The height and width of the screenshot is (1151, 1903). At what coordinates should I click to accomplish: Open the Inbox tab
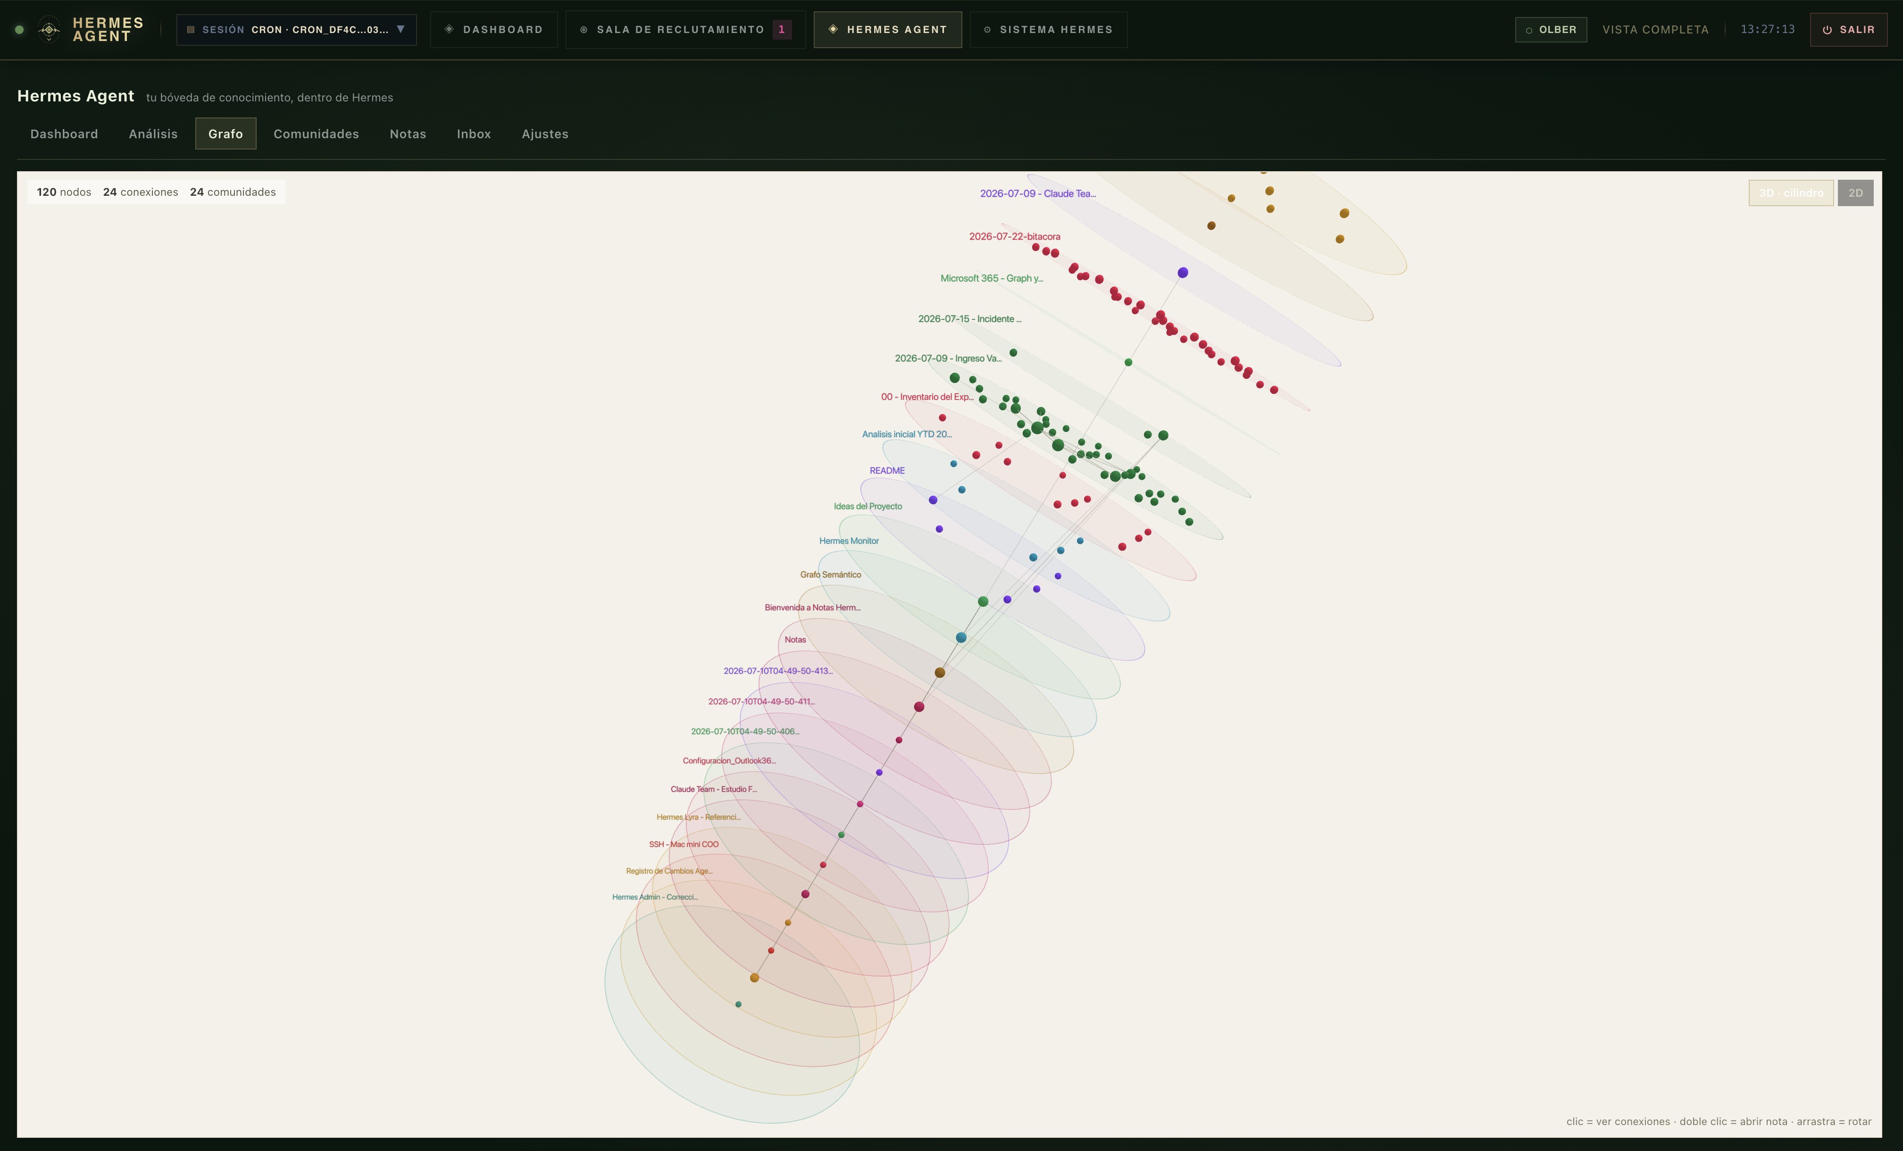click(x=474, y=133)
